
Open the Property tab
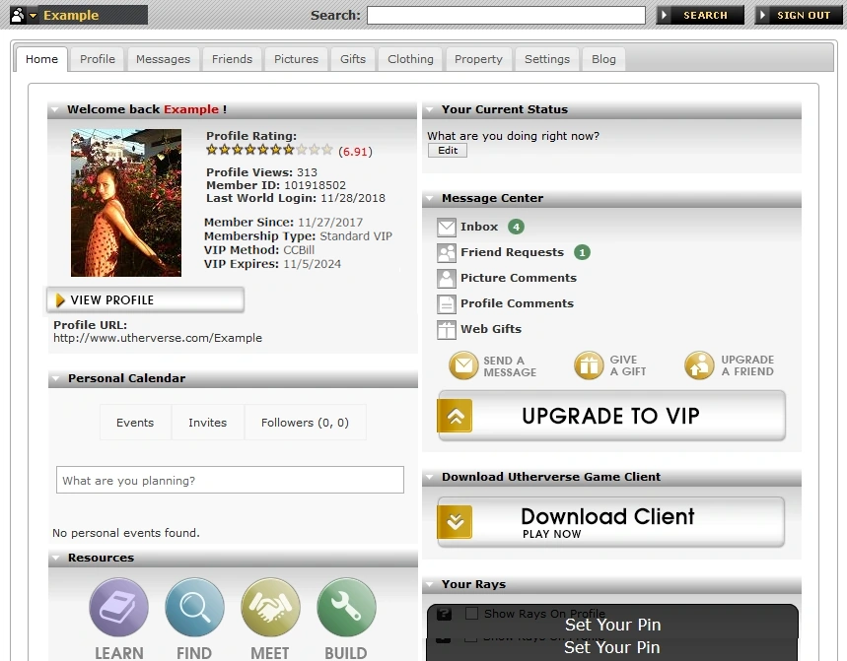(478, 59)
